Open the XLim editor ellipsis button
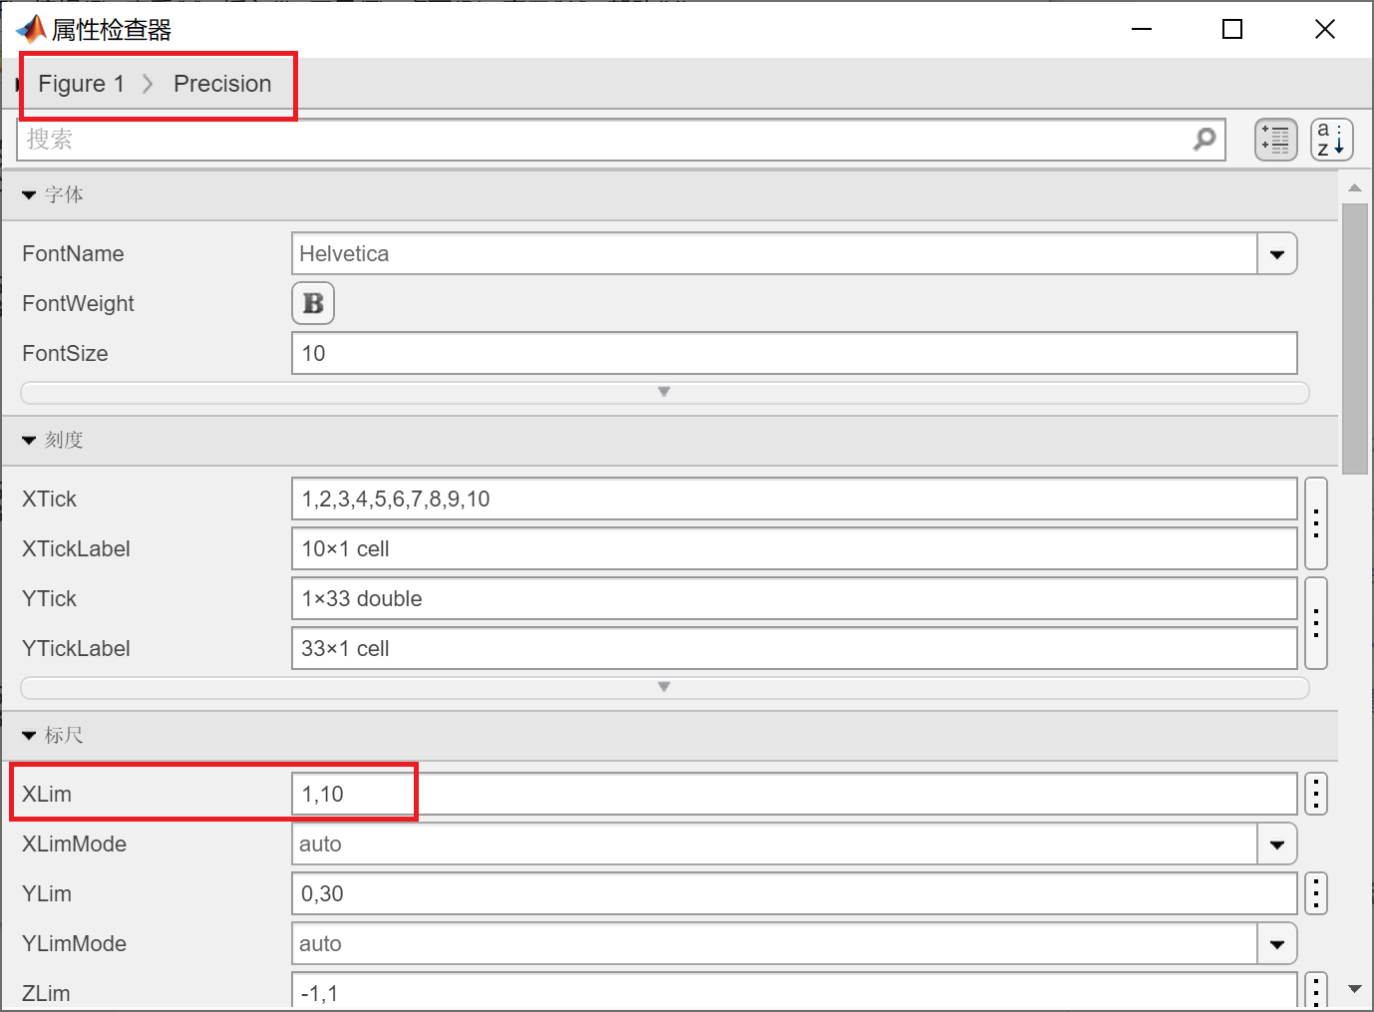The width and height of the screenshot is (1374, 1012). (1316, 794)
